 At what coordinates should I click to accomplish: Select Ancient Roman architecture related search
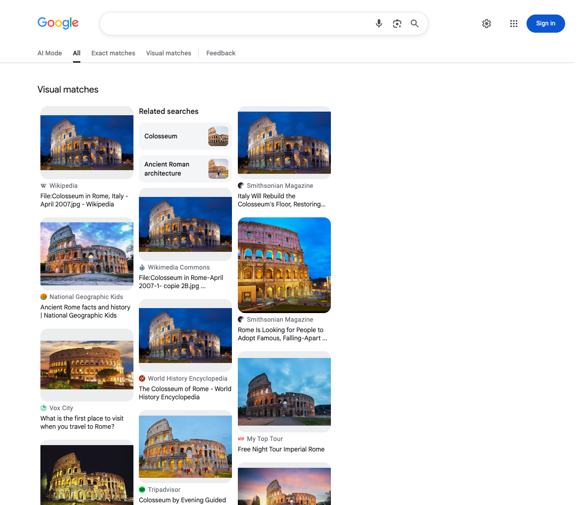pos(185,169)
